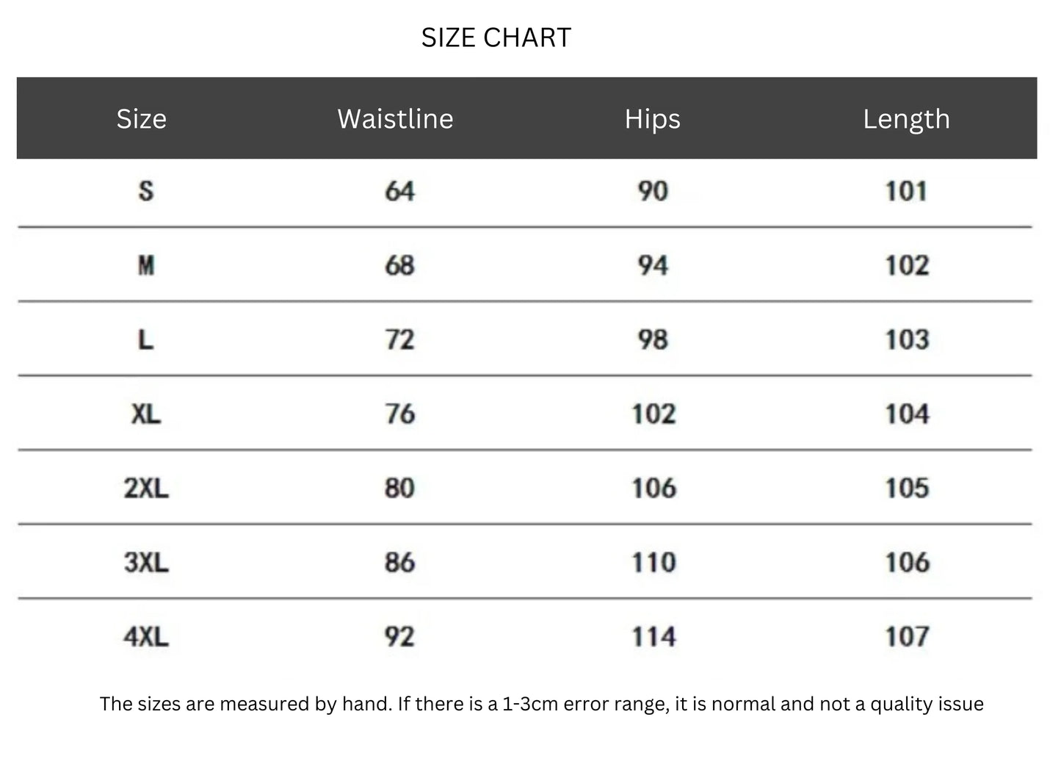The height and width of the screenshot is (767, 1061).
Task: Click hips value 114 for size 4XL
Action: tap(653, 636)
